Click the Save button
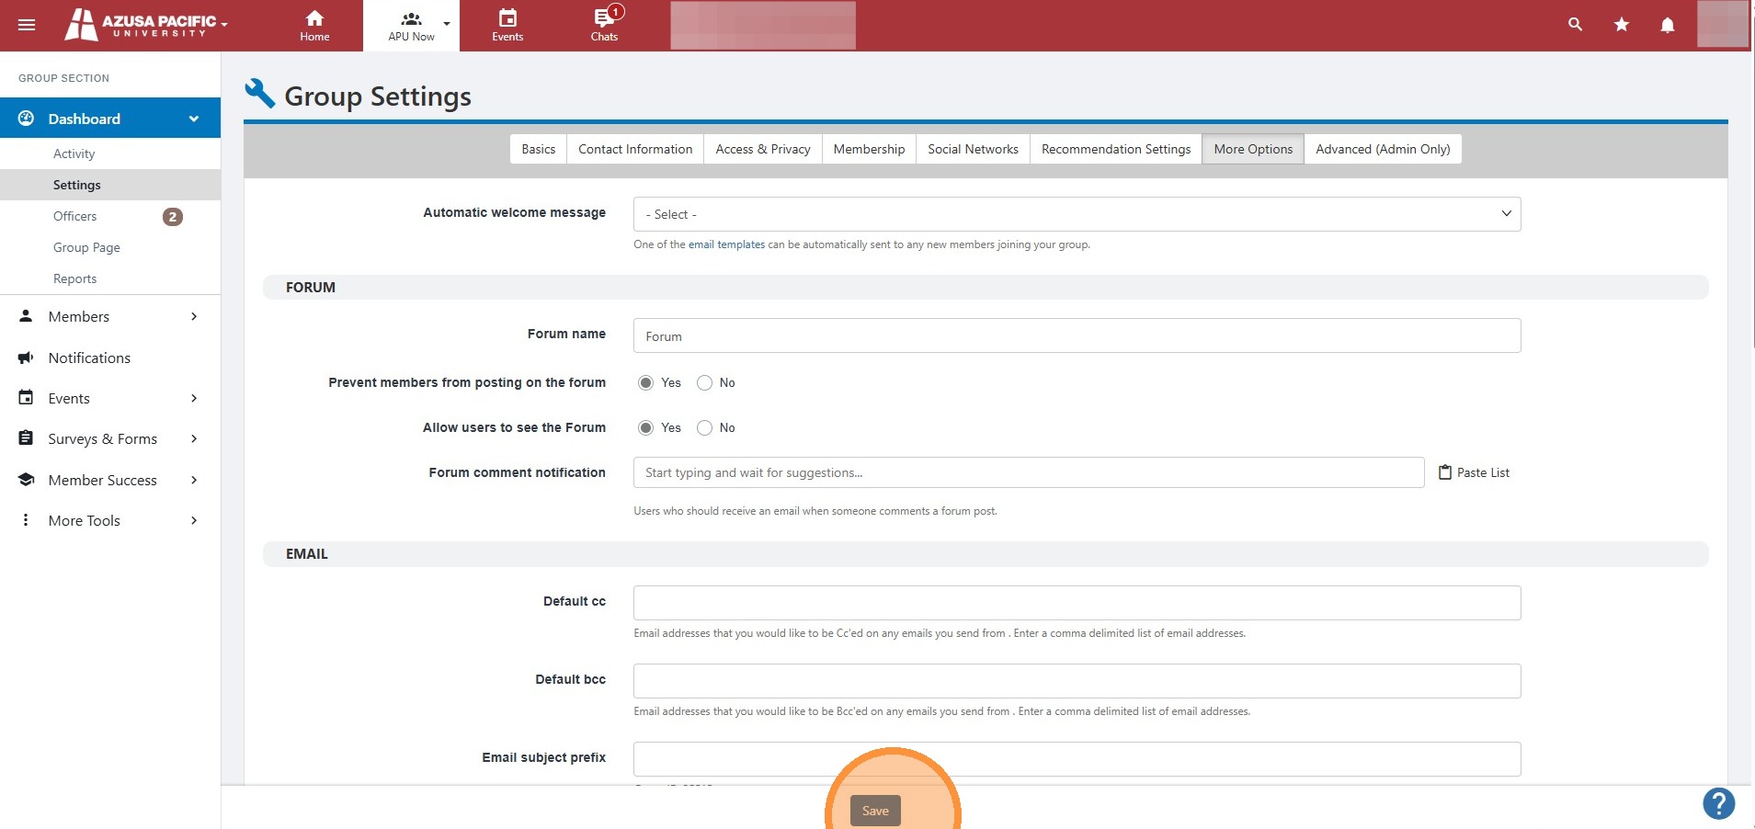Image resolution: width=1755 pixels, height=829 pixels. tap(875, 811)
